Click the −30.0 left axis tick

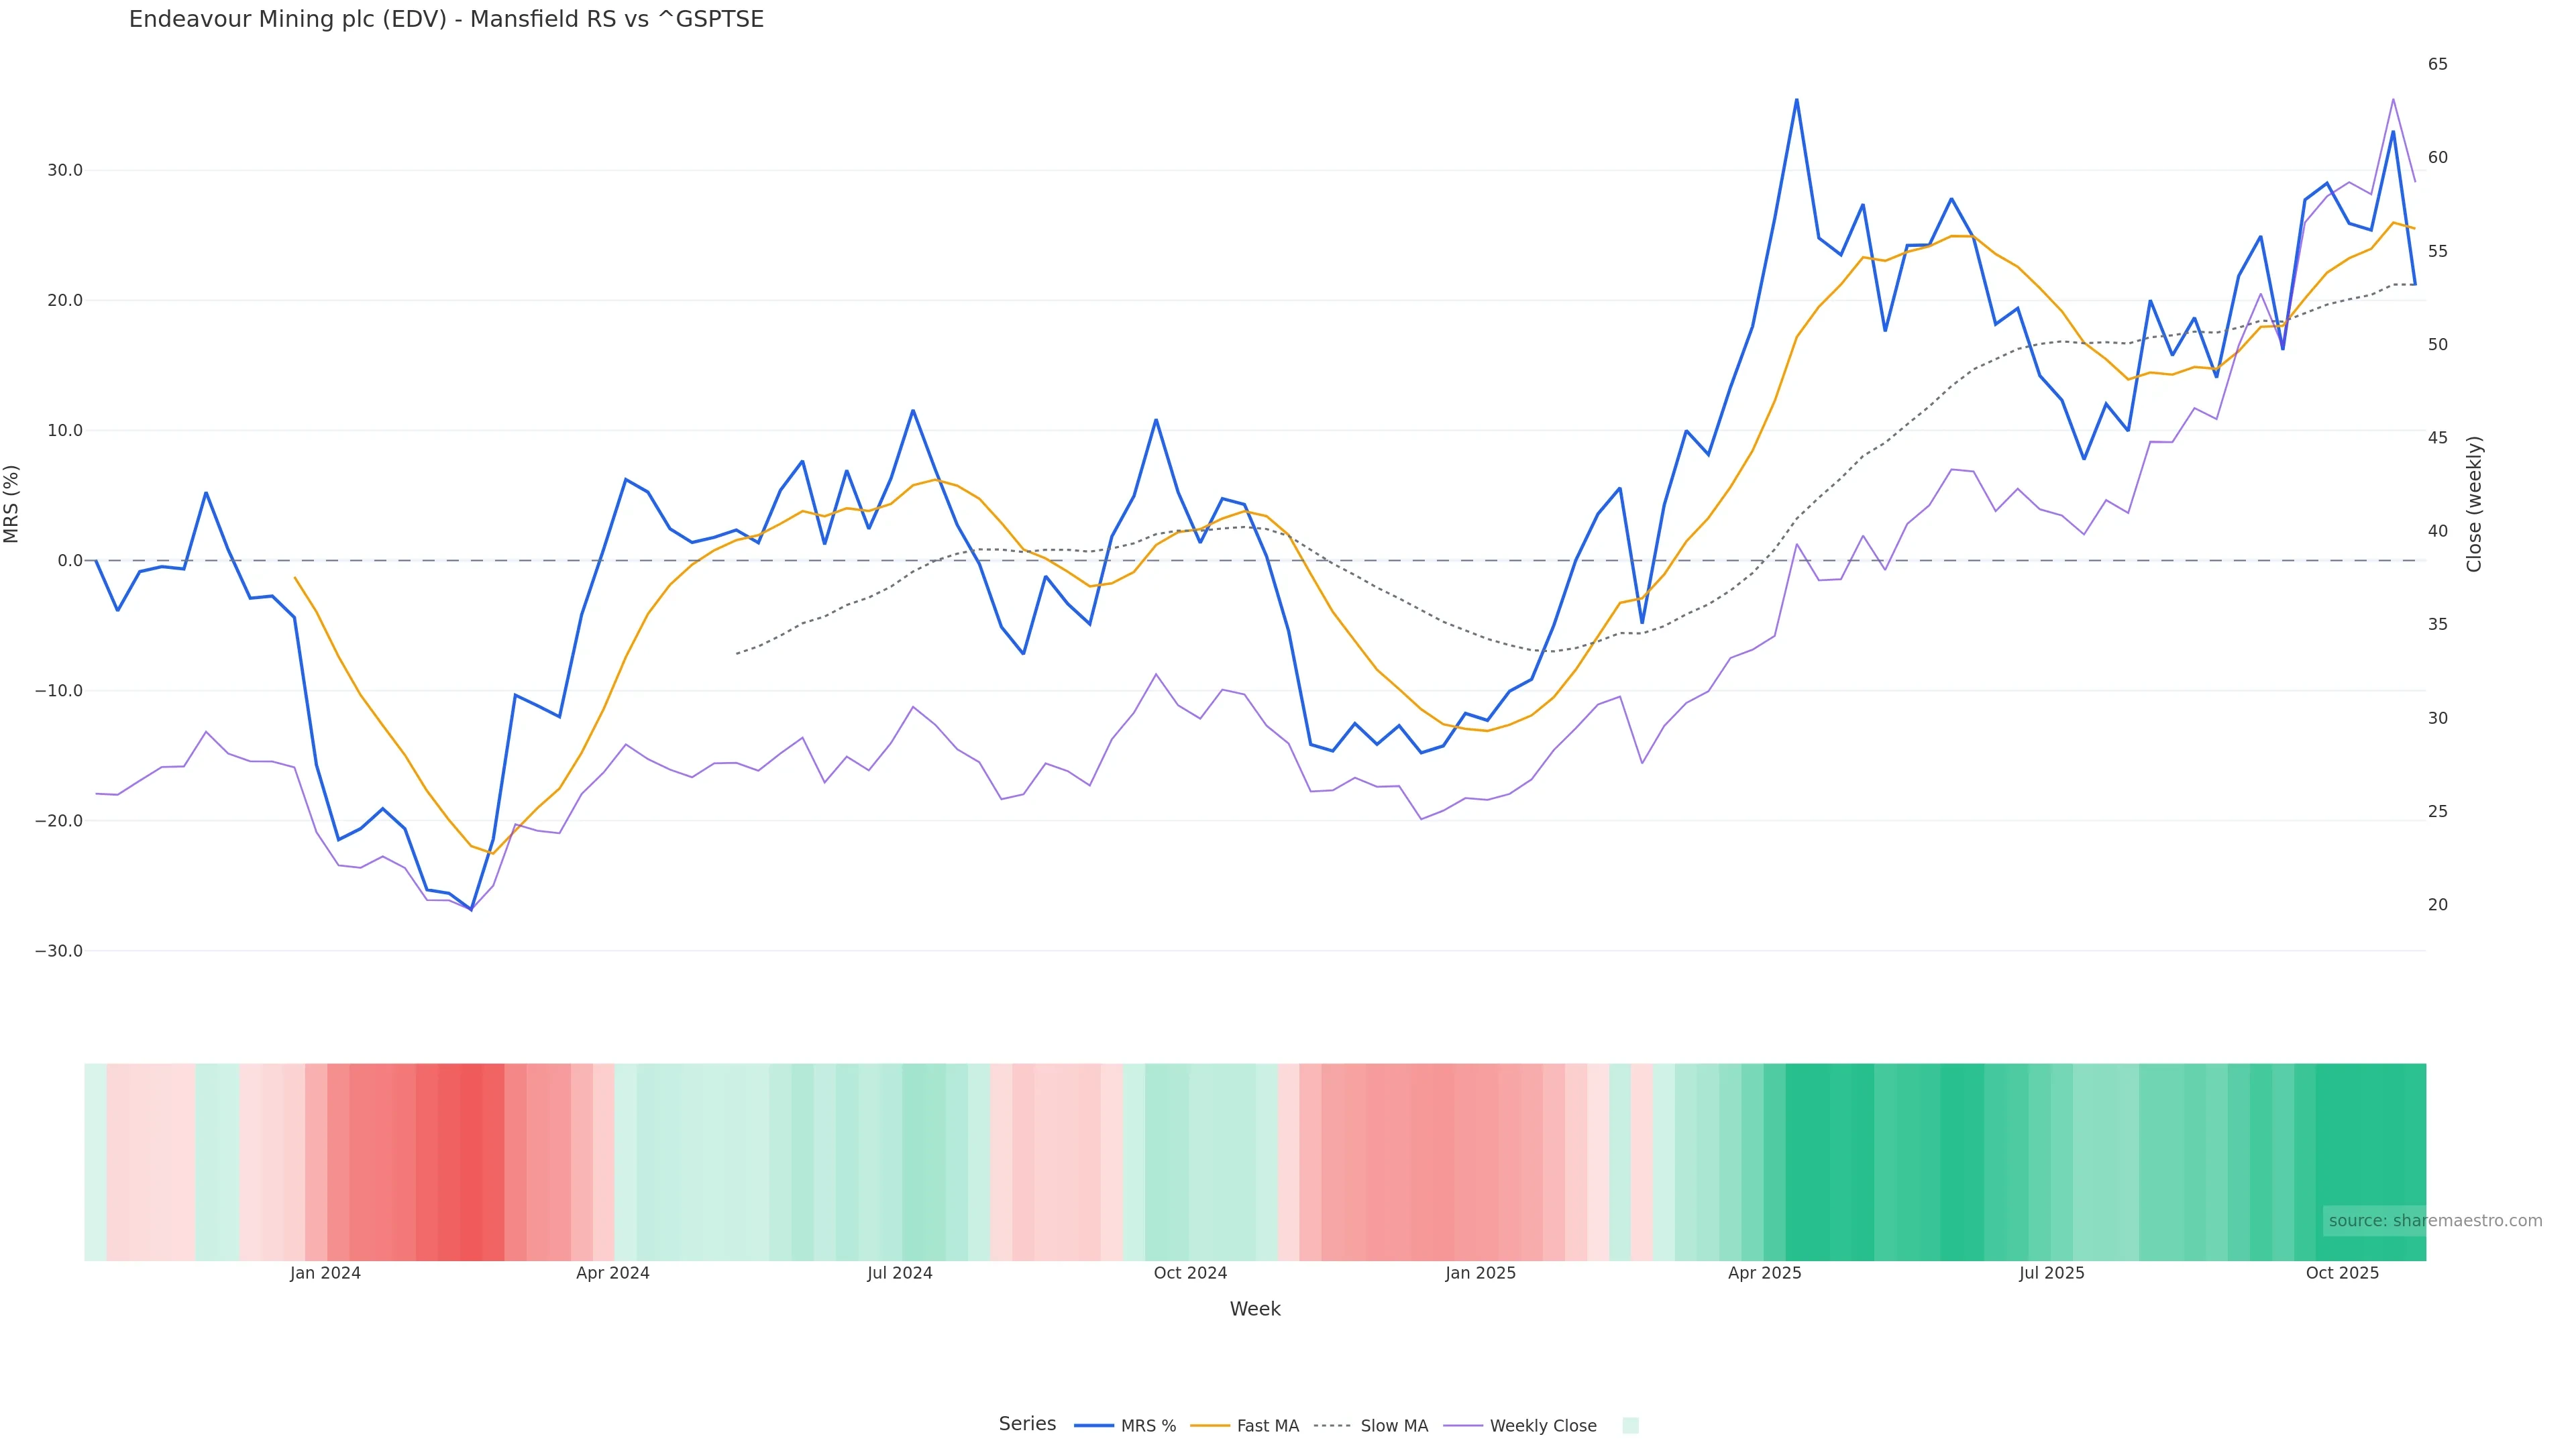pos(59,951)
